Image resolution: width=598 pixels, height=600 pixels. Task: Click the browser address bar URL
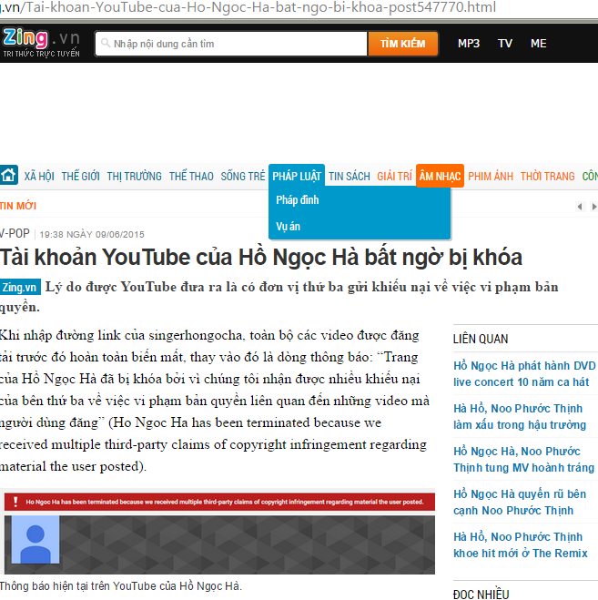(248, 7)
